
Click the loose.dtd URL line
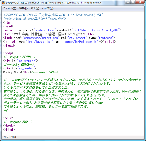click(35, 19)
